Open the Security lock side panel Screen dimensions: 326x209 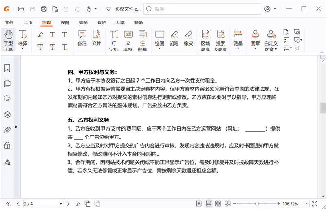[7, 146]
